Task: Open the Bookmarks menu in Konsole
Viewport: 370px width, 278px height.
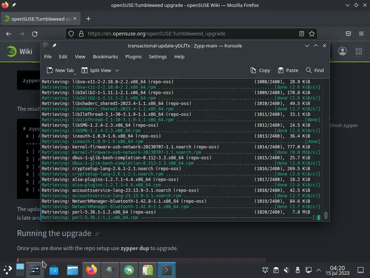Action: (105, 57)
